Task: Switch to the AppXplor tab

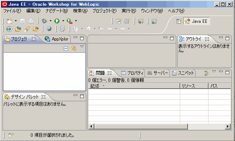Action: coord(57,39)
